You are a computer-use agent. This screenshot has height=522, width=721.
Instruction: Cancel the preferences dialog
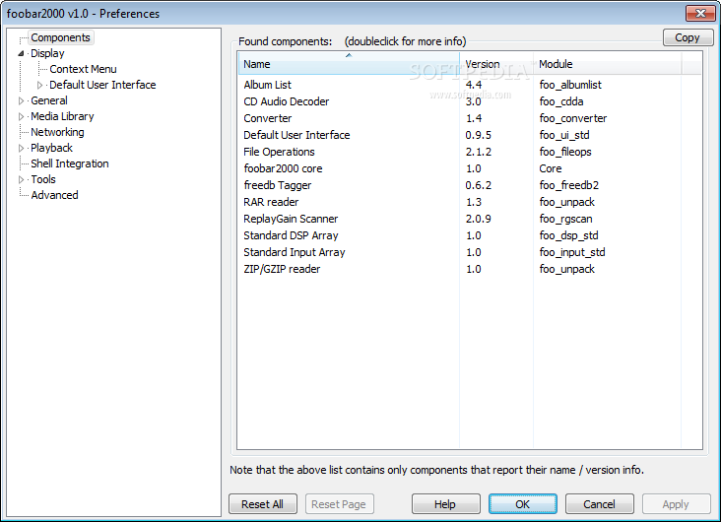click(599, 504)
